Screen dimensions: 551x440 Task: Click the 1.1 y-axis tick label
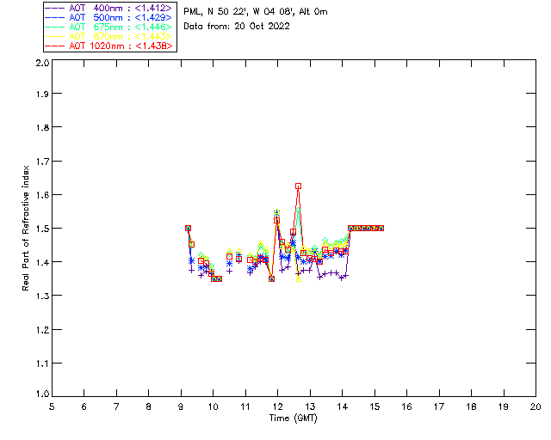pyautogui.click(x=42, y=364)
